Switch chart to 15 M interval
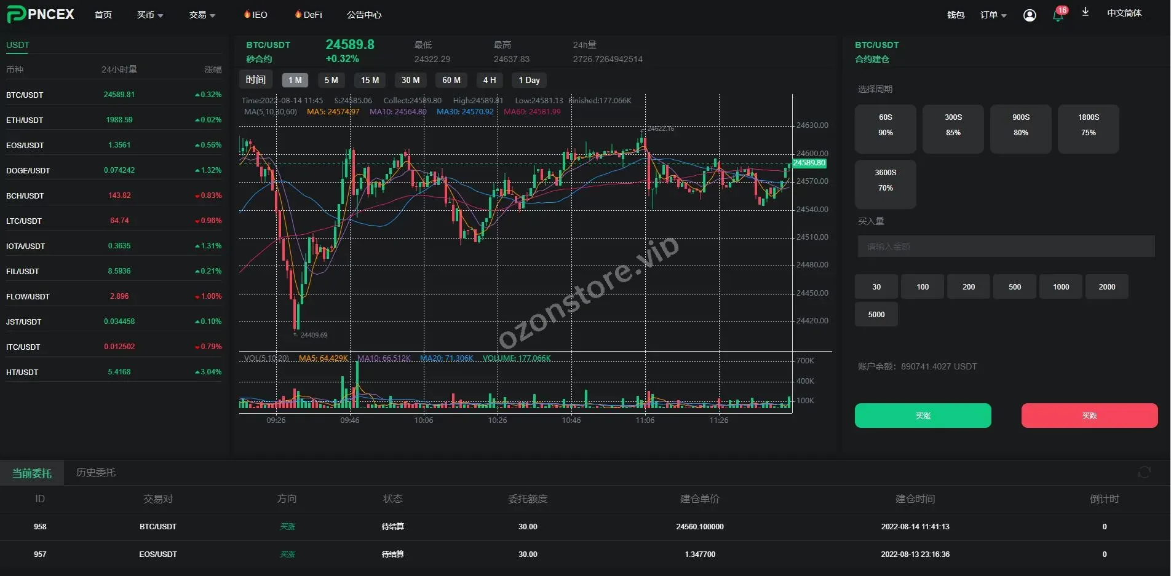This screenshot has width=1171, height=576. pyautogui.click(x=370, y=80)
